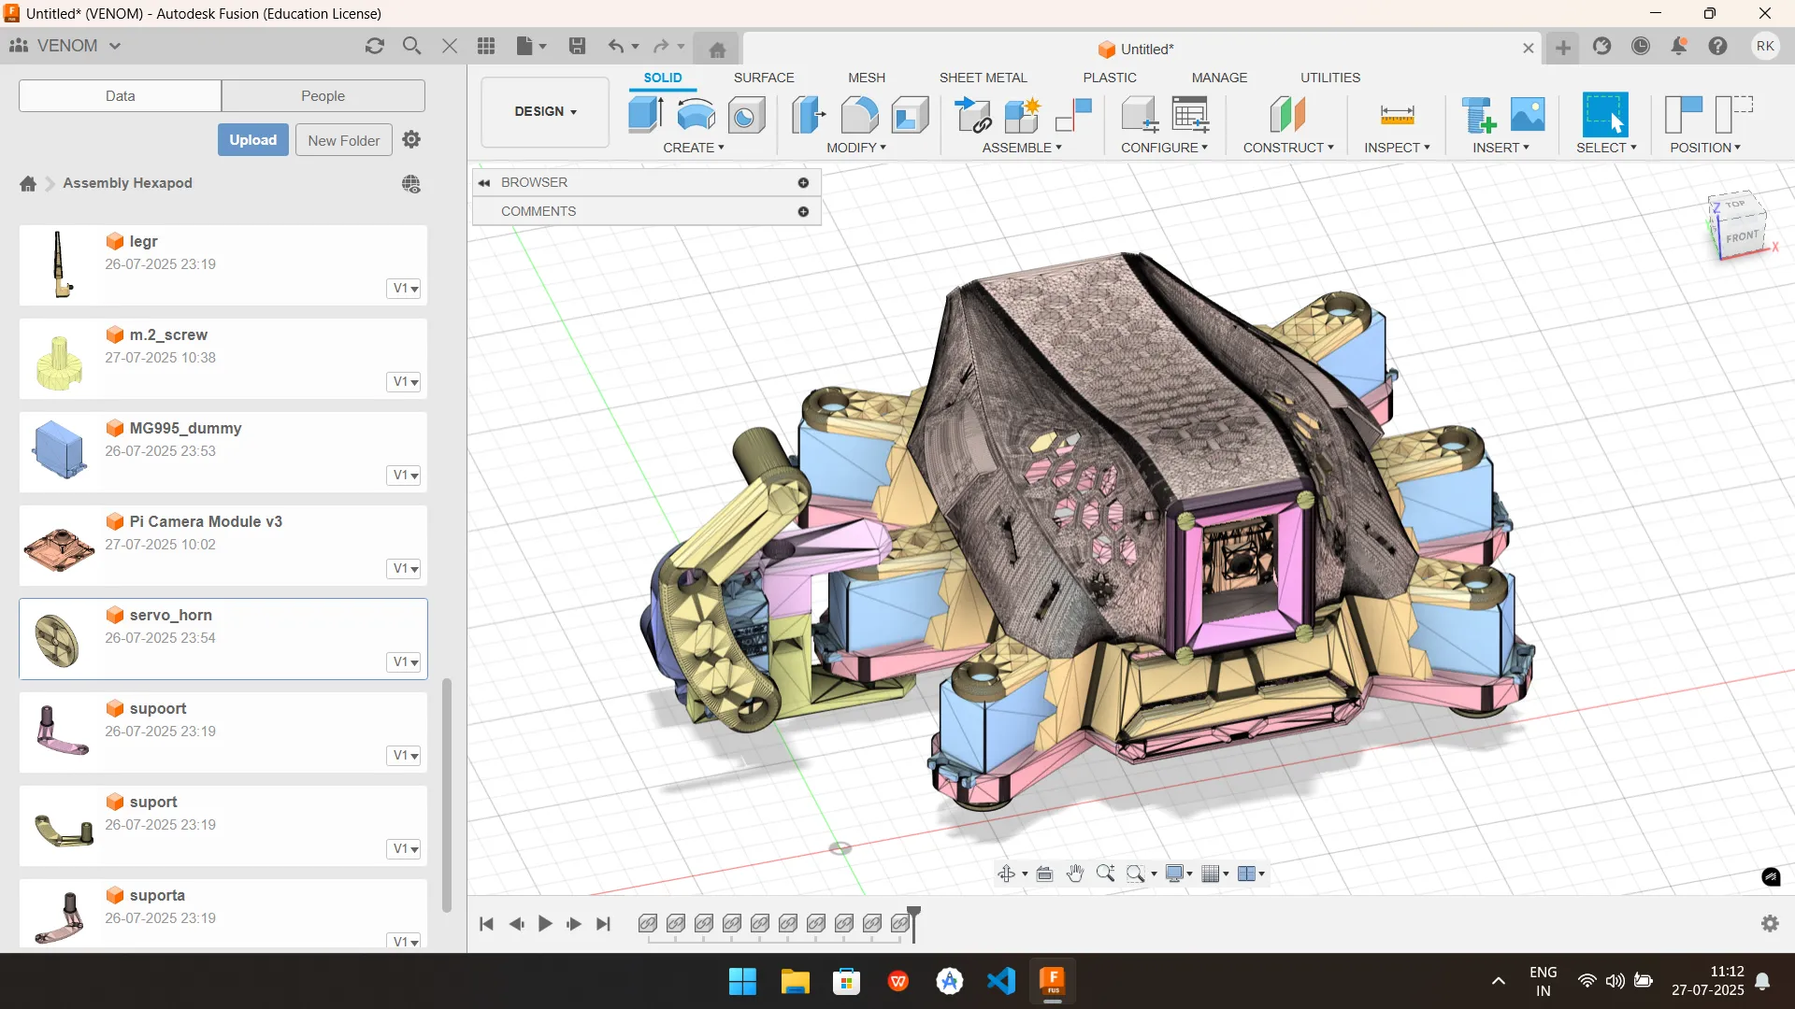Click the New Folder button
The image size is (1795, 1009).
(344, 140)
